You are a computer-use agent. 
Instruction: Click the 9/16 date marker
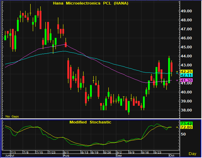pyautogui.click(x=145, y=153)
